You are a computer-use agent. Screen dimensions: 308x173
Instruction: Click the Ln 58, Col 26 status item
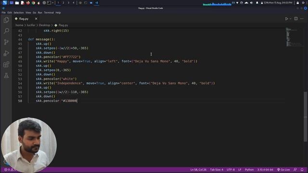(198, 170)
